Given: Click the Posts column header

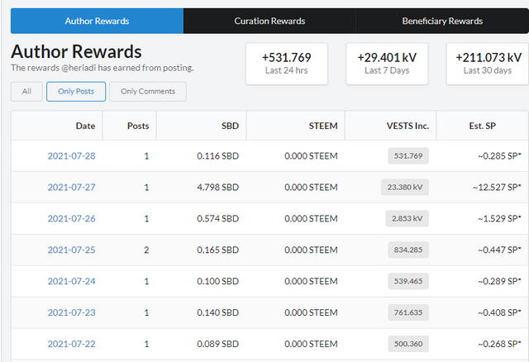Looking at the screenshot, I should (129, 126).
